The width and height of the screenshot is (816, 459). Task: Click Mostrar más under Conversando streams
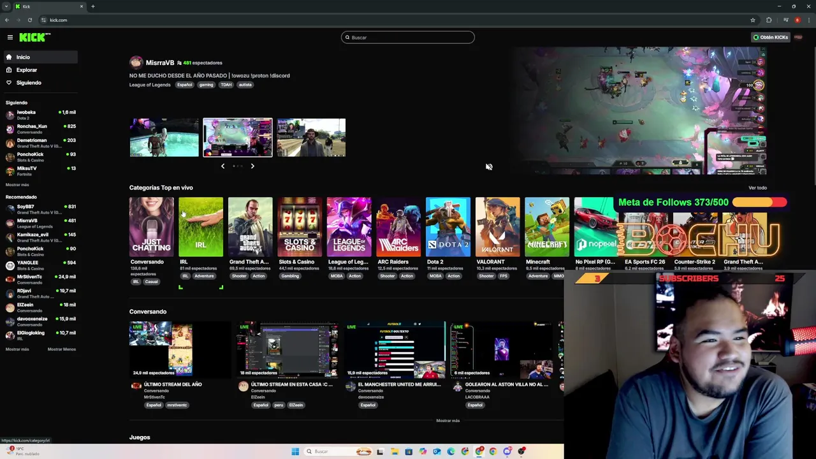click(x=448, y=421)
